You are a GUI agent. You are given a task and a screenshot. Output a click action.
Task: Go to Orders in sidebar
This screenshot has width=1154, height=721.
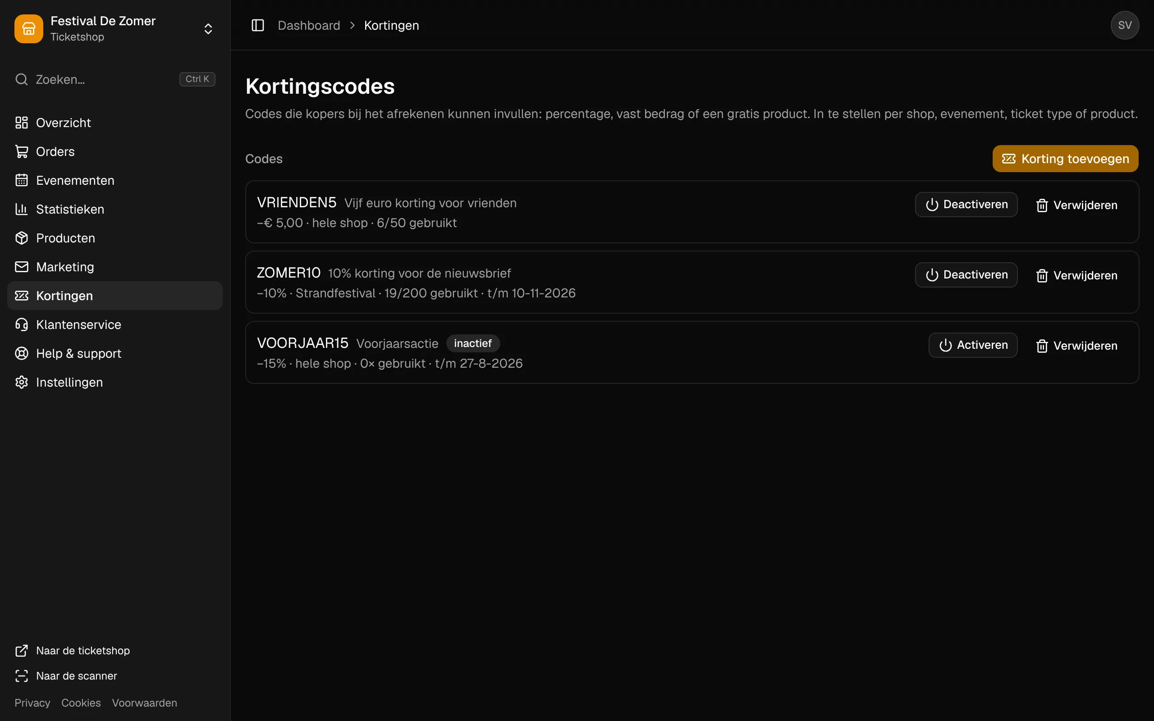(115, 152)
